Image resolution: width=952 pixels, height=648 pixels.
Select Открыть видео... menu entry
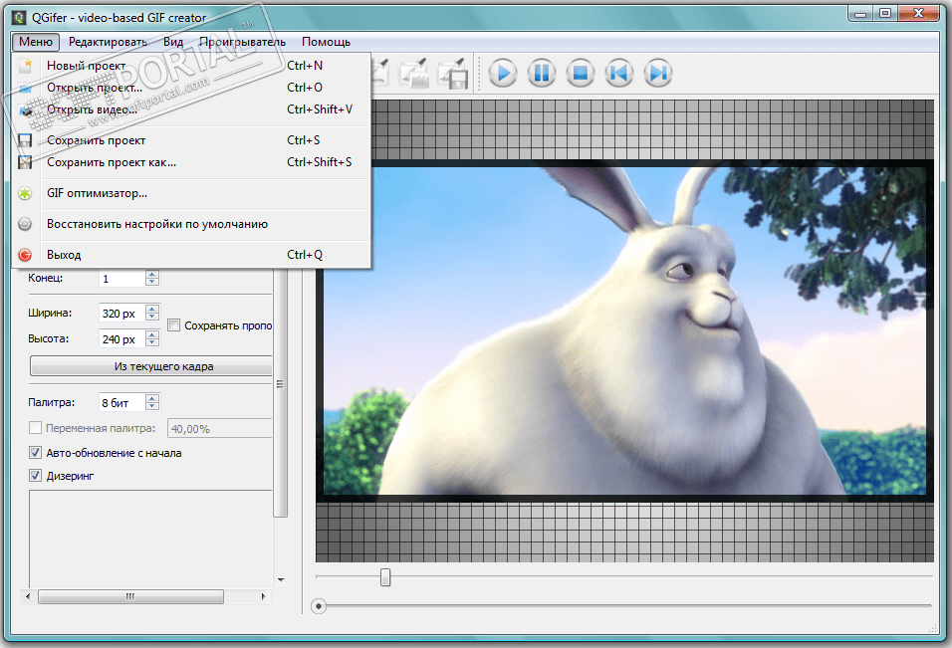click(x=191, y=109)
